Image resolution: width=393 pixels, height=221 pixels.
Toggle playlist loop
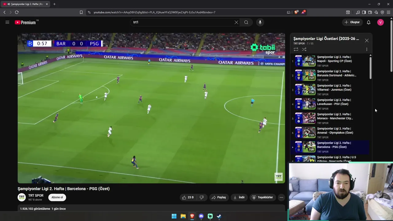(296, 49)
